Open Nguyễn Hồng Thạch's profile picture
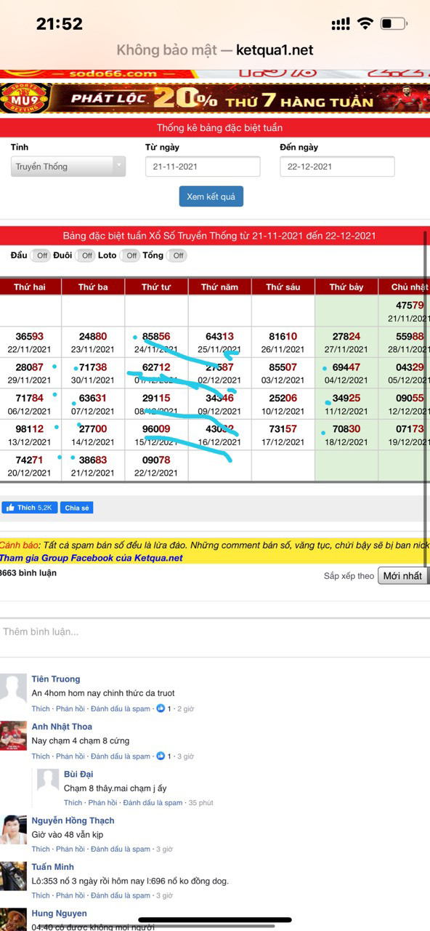 [x=13, y=828]
